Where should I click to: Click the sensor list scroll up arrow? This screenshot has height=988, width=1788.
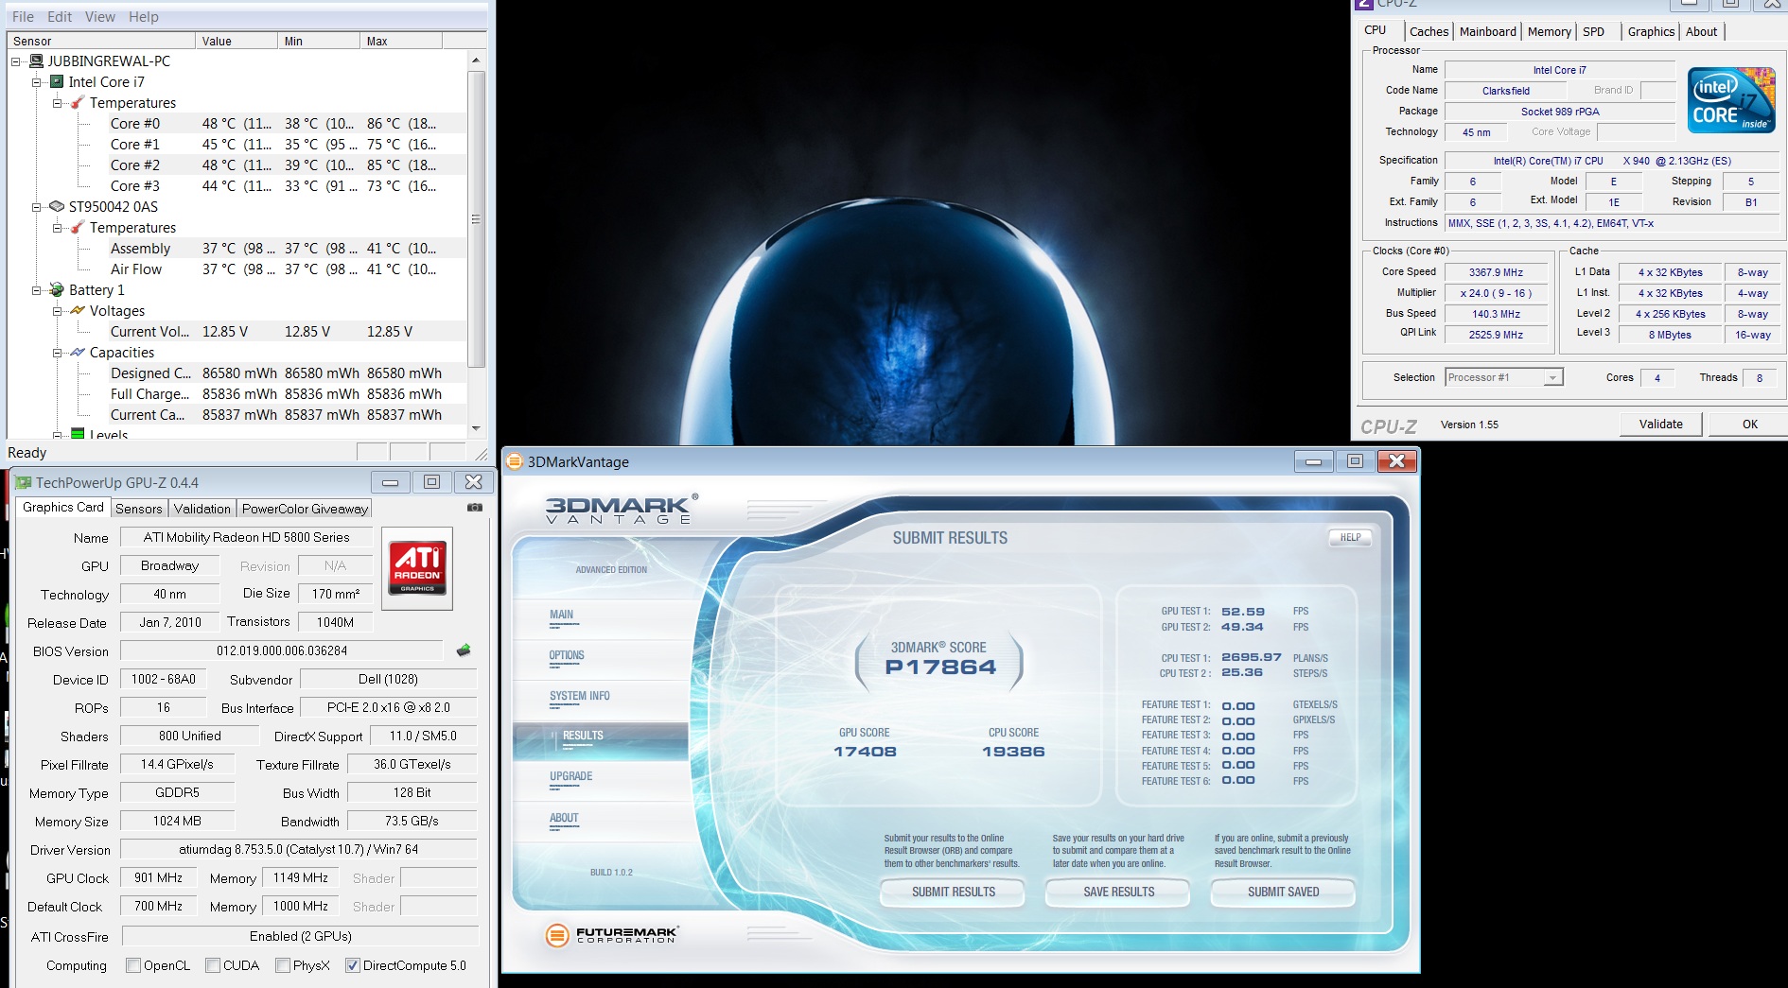click(x=477, y=61)
